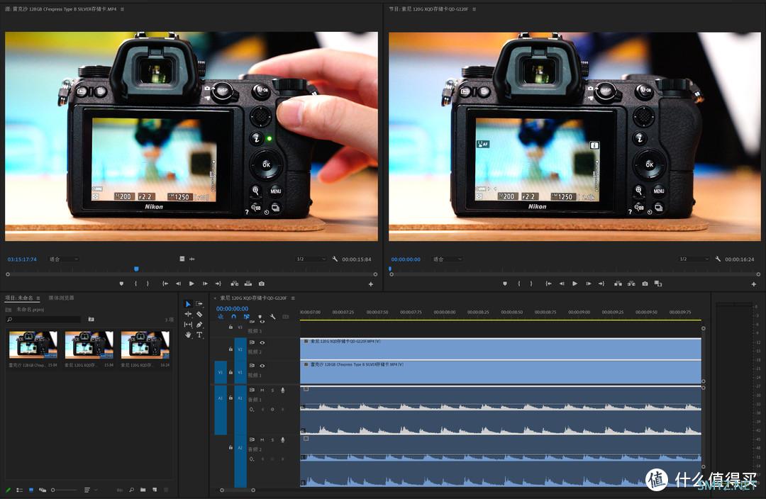Click Extract button in Program monitor
The image size is (766, 499).
631,284
